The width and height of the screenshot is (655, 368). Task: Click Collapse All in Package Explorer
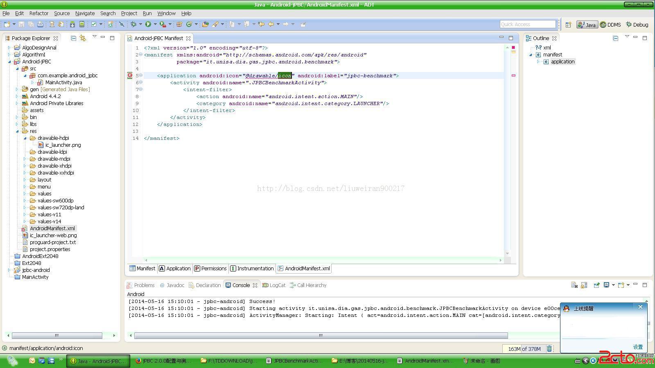pos(73,38)
